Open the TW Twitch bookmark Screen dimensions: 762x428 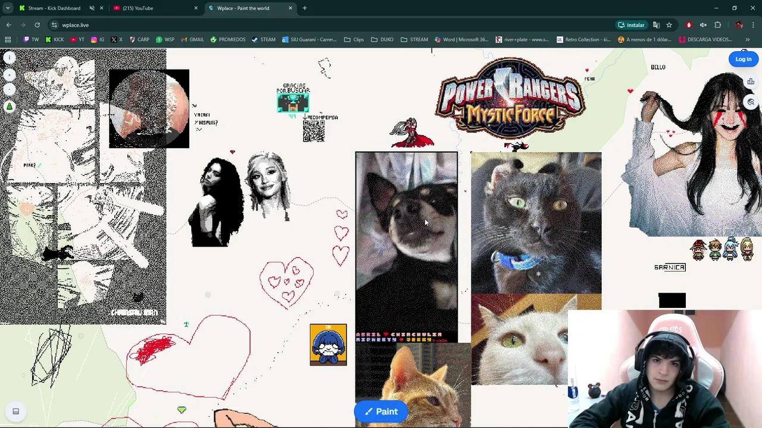coord(31,40)
